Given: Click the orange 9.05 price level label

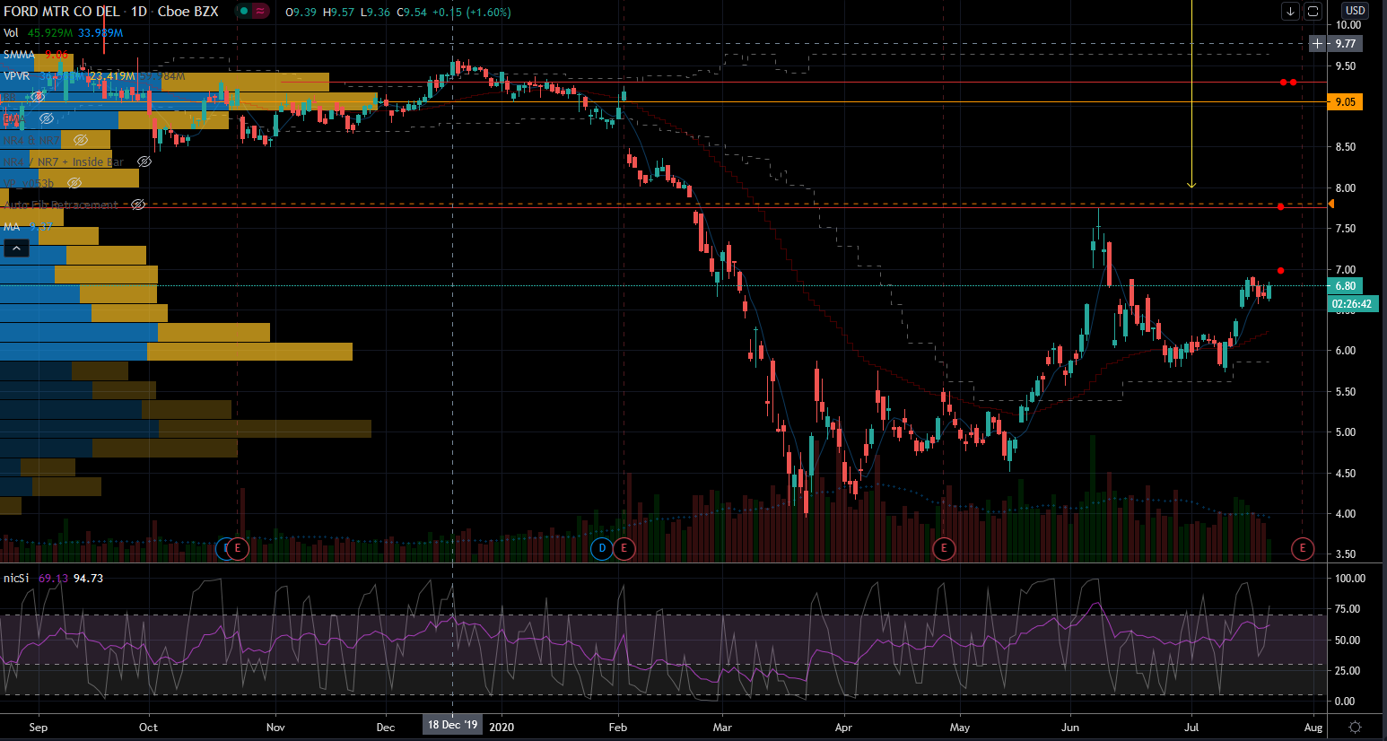Looking at the screenshot, I should [1345, 102].
